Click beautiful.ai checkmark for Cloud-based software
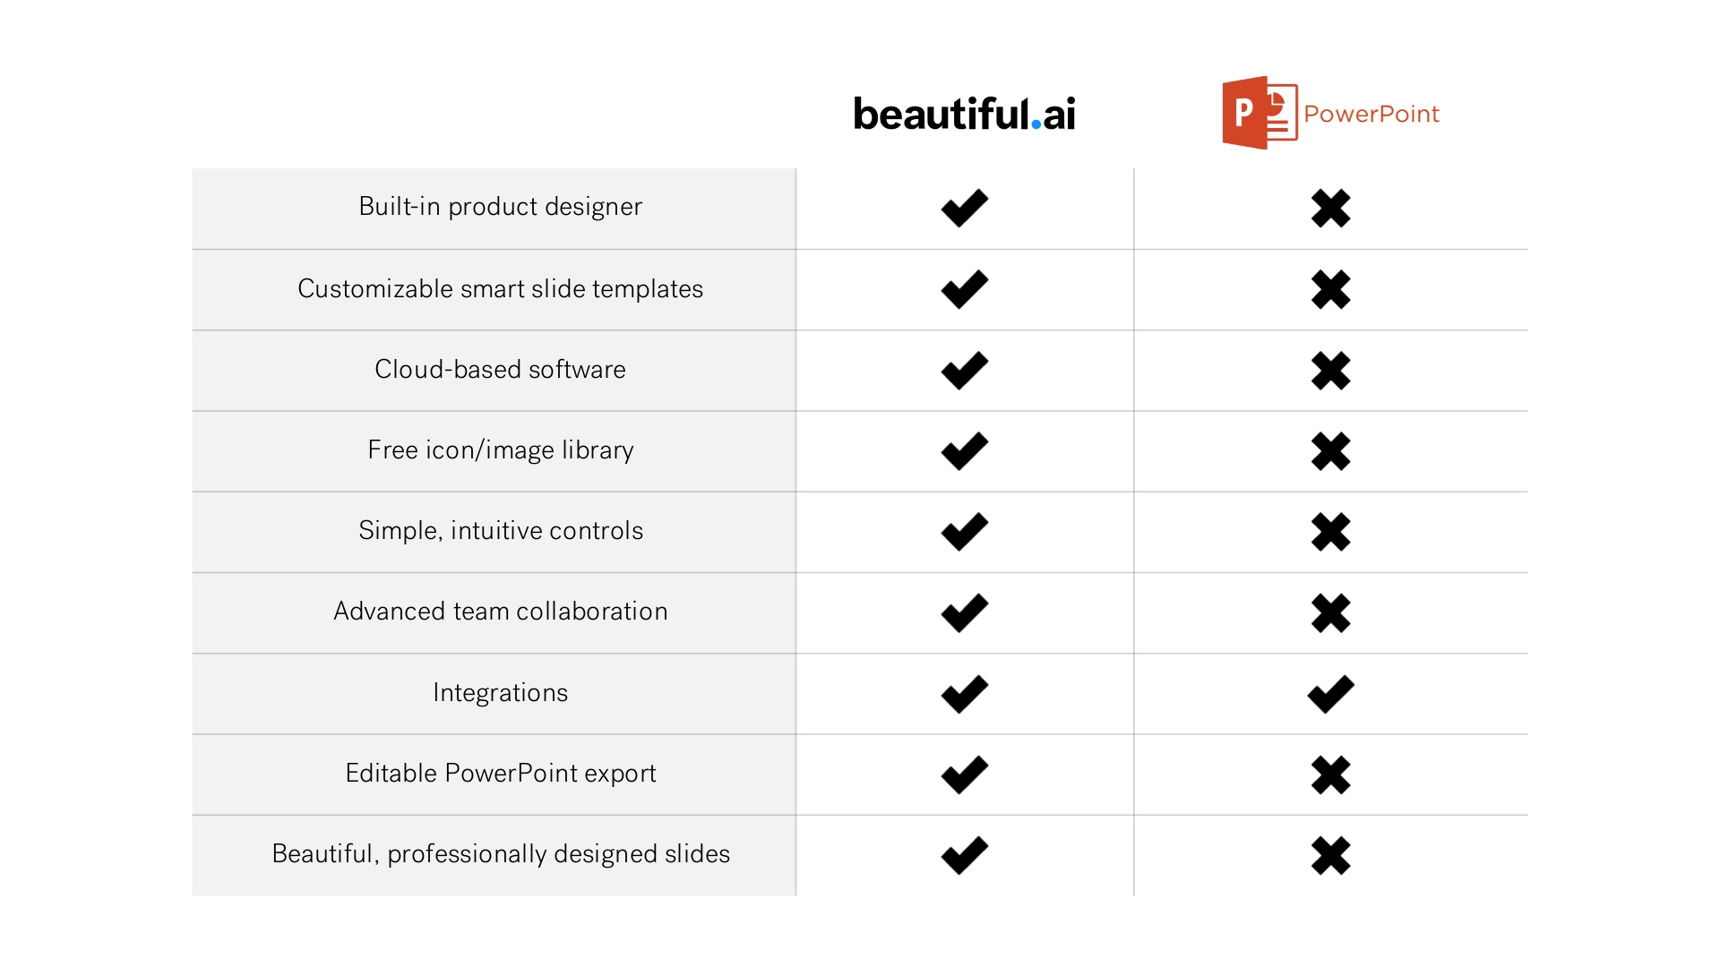Viewport: 1720px width, 967px height. [x=965, y=371]
